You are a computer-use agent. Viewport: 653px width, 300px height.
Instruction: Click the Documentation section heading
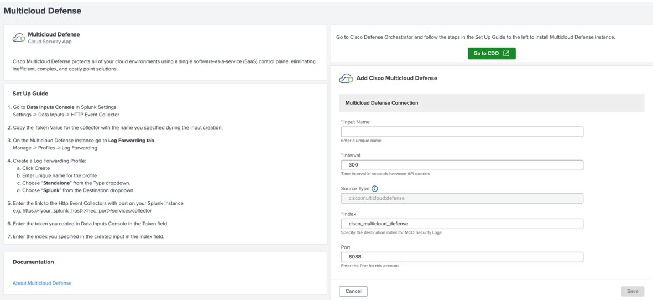[x=33, y=262]
